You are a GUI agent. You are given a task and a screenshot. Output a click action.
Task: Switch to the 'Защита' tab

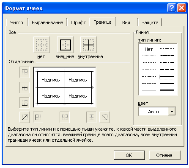click(150, 22)
